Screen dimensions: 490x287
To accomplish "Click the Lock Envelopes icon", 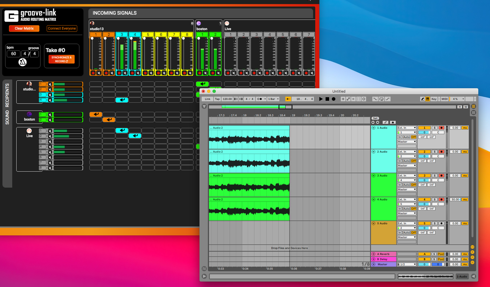I will point(393,122).
